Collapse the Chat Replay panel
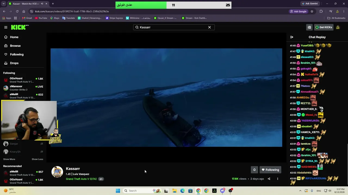 (292, 37)
